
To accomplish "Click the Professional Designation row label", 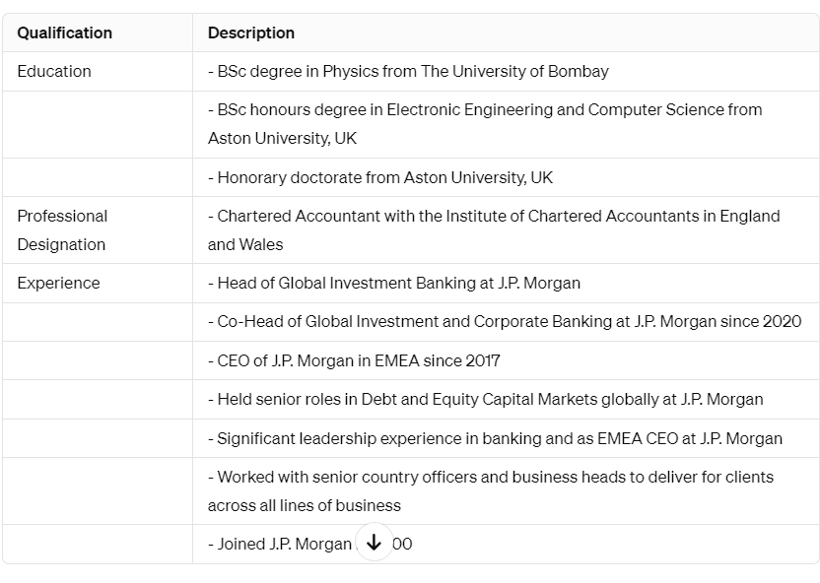I will click(x=62, y=229).
